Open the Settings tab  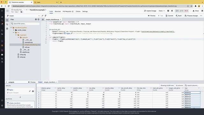pos(85,11)
